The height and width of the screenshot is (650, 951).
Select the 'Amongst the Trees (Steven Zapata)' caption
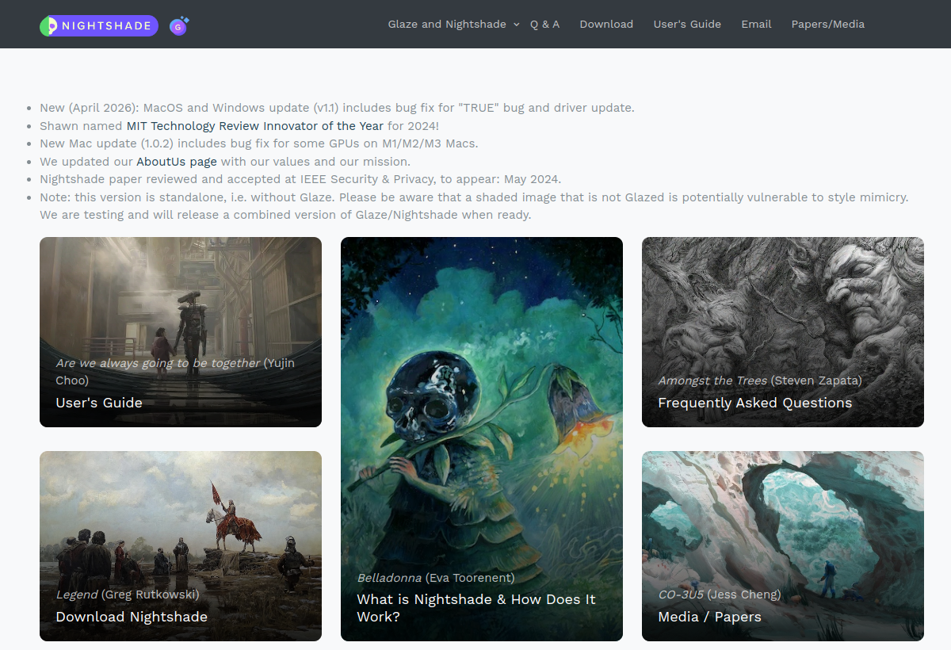(x=760, y=380)
